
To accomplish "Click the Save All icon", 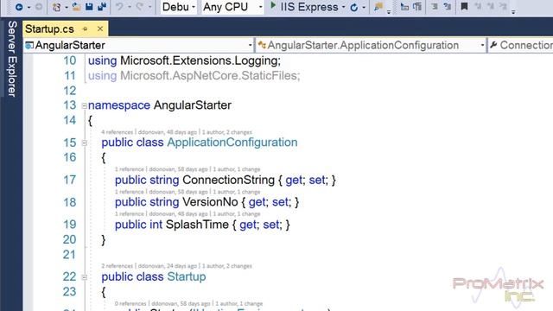I will click(102, 6).
